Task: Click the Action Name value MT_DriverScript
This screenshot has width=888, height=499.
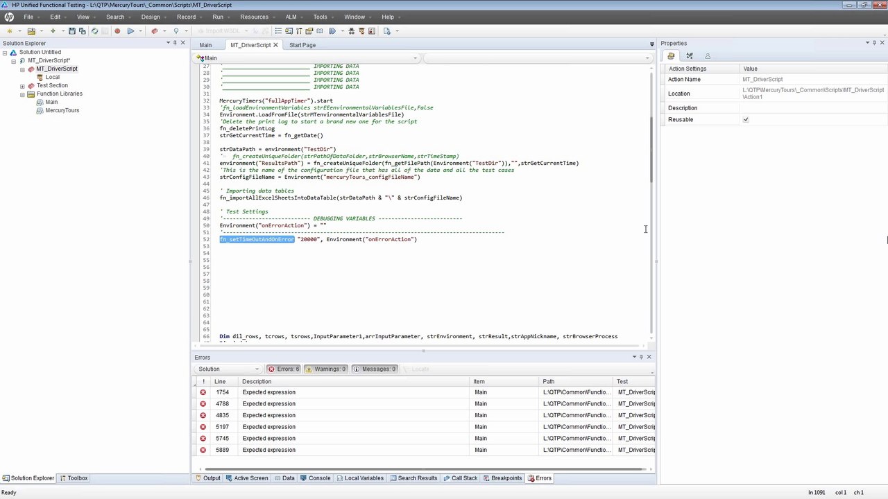Action: [x=762, y=80]
